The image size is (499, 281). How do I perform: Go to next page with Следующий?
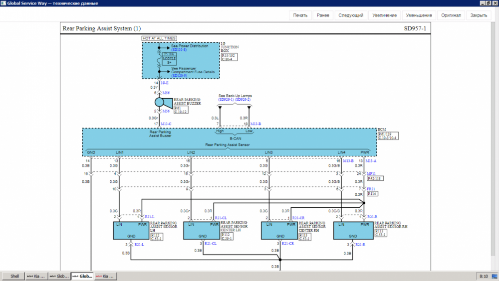pos(351,15)
